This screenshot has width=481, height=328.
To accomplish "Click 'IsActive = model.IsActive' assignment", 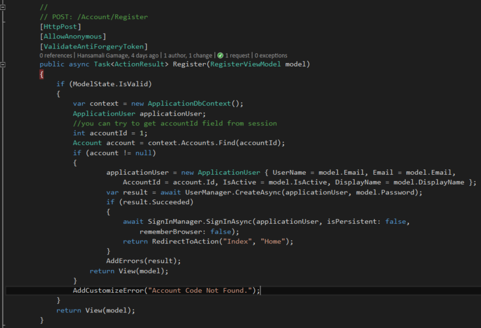I will [x=275, y=182].
